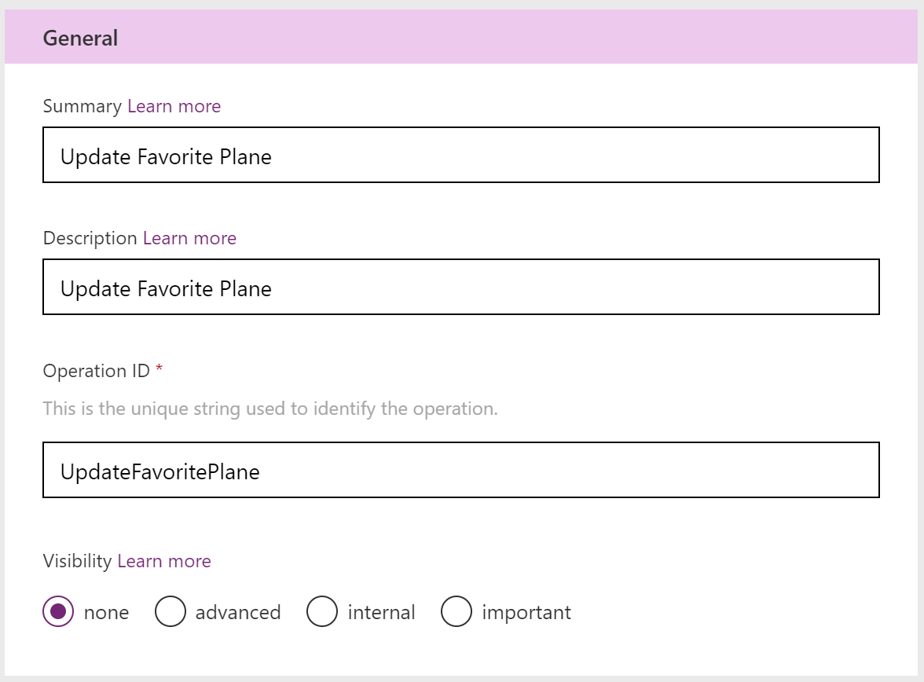Click "Update Favorite Plane" in the Summary box

tap(165, 156)
